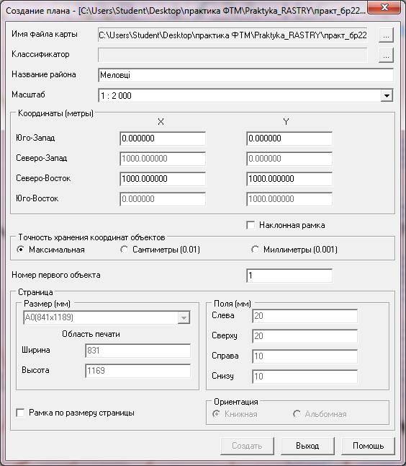Viewport: 406px width, 466px height.
Task: Click Юго-Восток Y coordinate field
Action: 289,199
